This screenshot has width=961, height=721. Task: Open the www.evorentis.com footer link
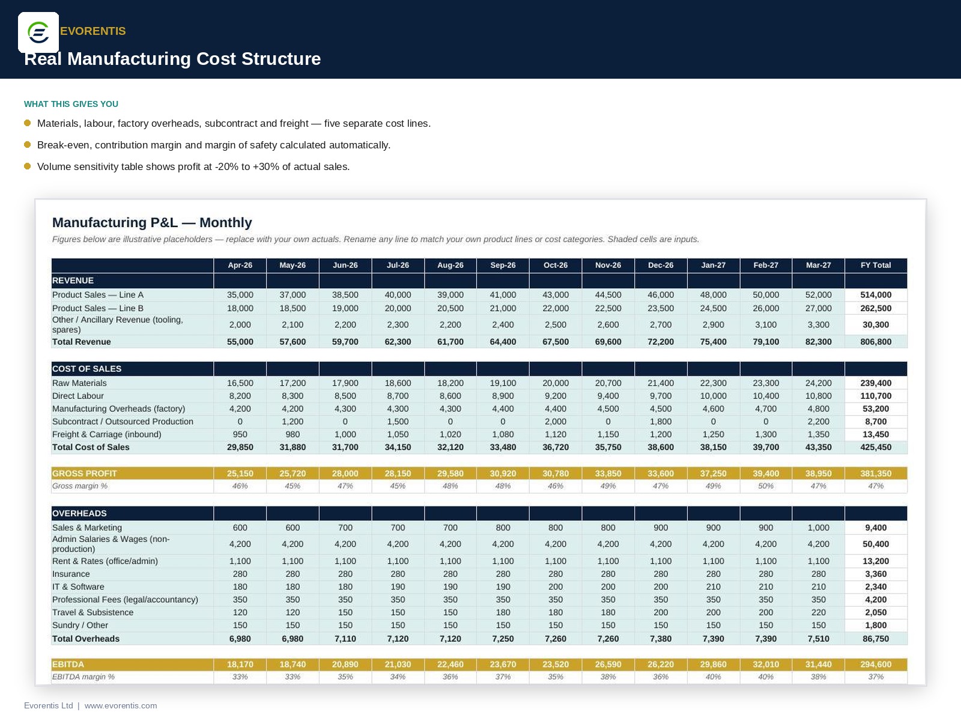pos(121,705)
